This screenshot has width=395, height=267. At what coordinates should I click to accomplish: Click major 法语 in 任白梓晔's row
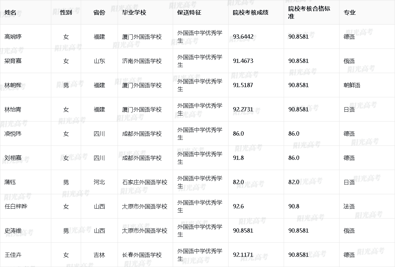(349, 206)
